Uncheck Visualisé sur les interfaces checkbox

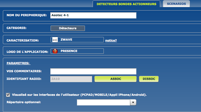(x=8, y=95)
